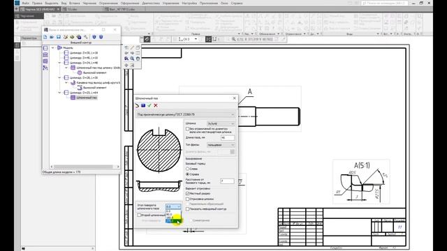Select the 'Канавка под выход шлиф. круга' item
The image size is (447, 251).
[98, 82]
